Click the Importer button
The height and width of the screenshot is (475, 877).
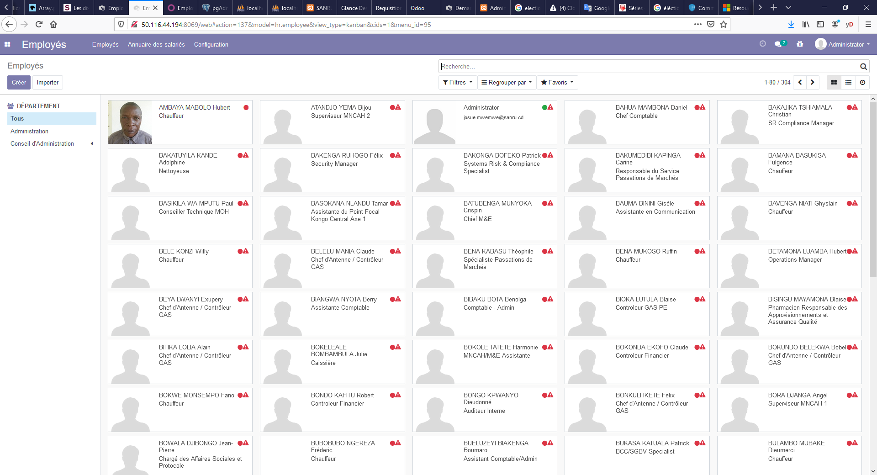48,82
